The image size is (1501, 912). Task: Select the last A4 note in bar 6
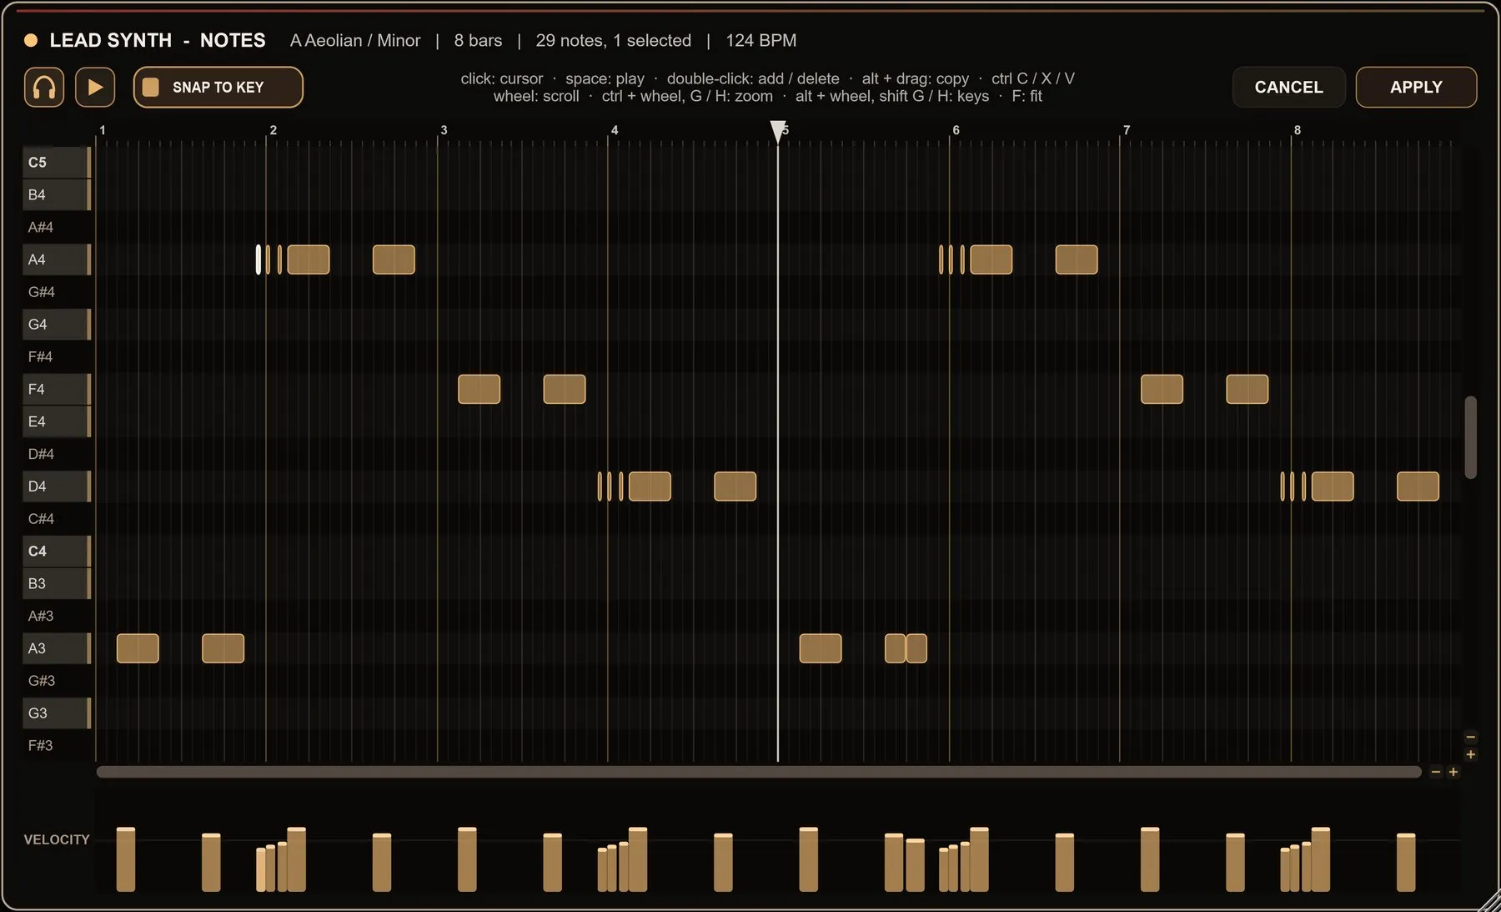tap(1077, 259)
